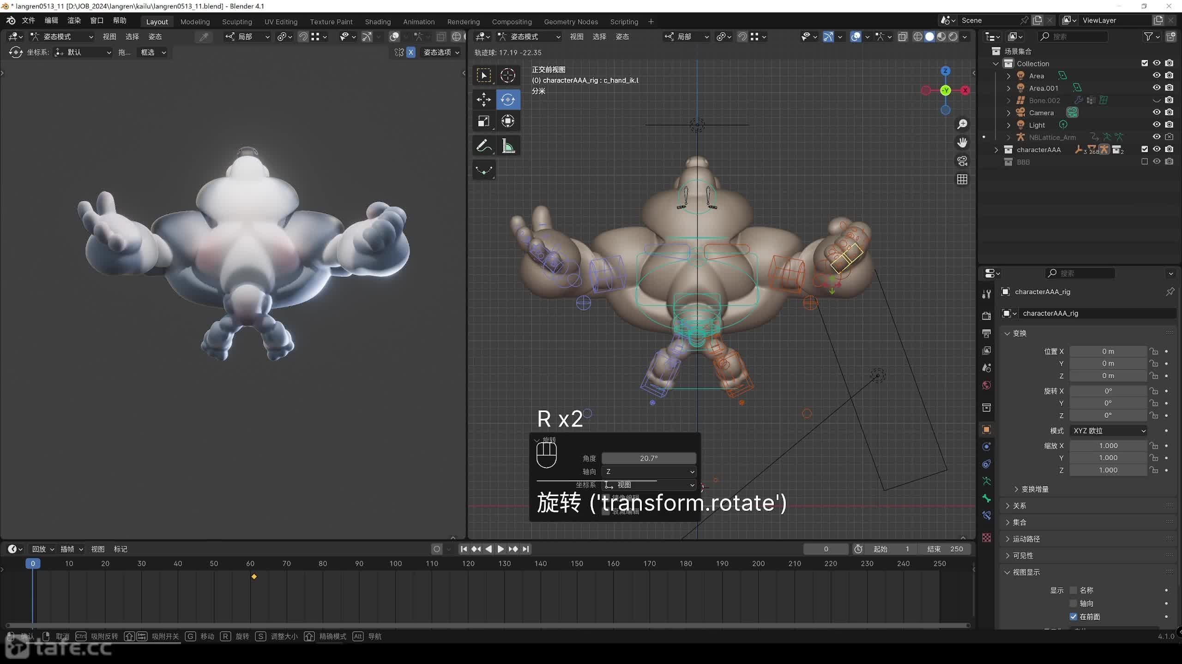
Task: Select the Annotate tool
Action: point(484,146)
